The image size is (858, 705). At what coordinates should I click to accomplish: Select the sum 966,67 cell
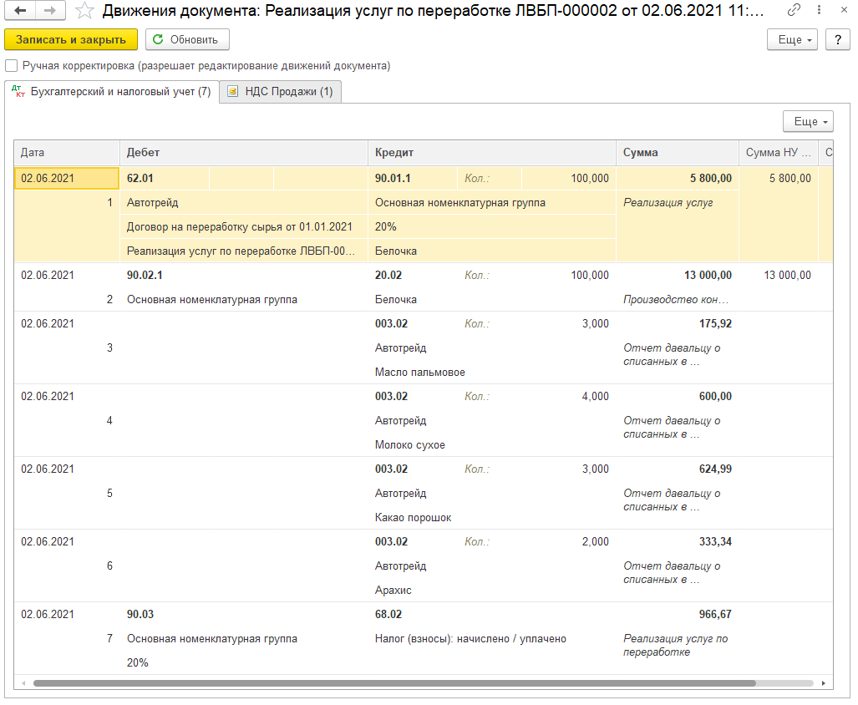(678, 614)
